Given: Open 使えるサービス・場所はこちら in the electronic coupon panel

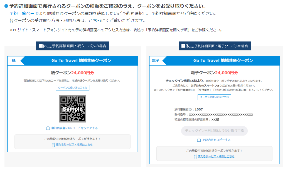Looking at the screenshot, I should tap(216, 156).
